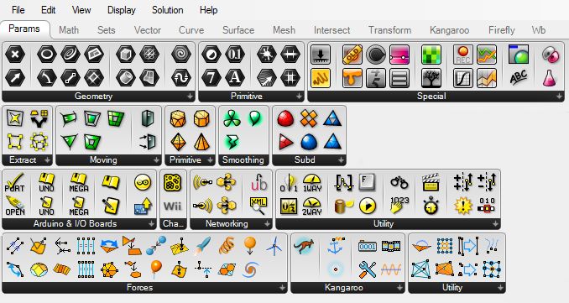Expand the Networking panel with its plus arrow

coord(267,224)
